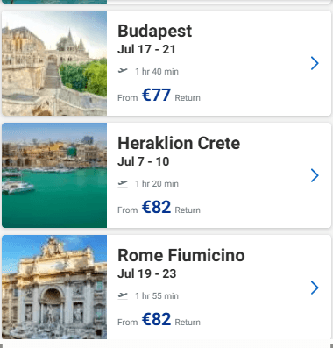Open the Rome Fiumicino destination title
The image size is (333, 348).
[x=181, y=255]
